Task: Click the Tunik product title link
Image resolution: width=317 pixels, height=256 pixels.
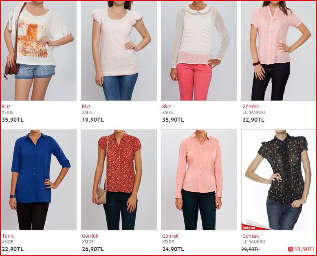Action: point(8,236)
